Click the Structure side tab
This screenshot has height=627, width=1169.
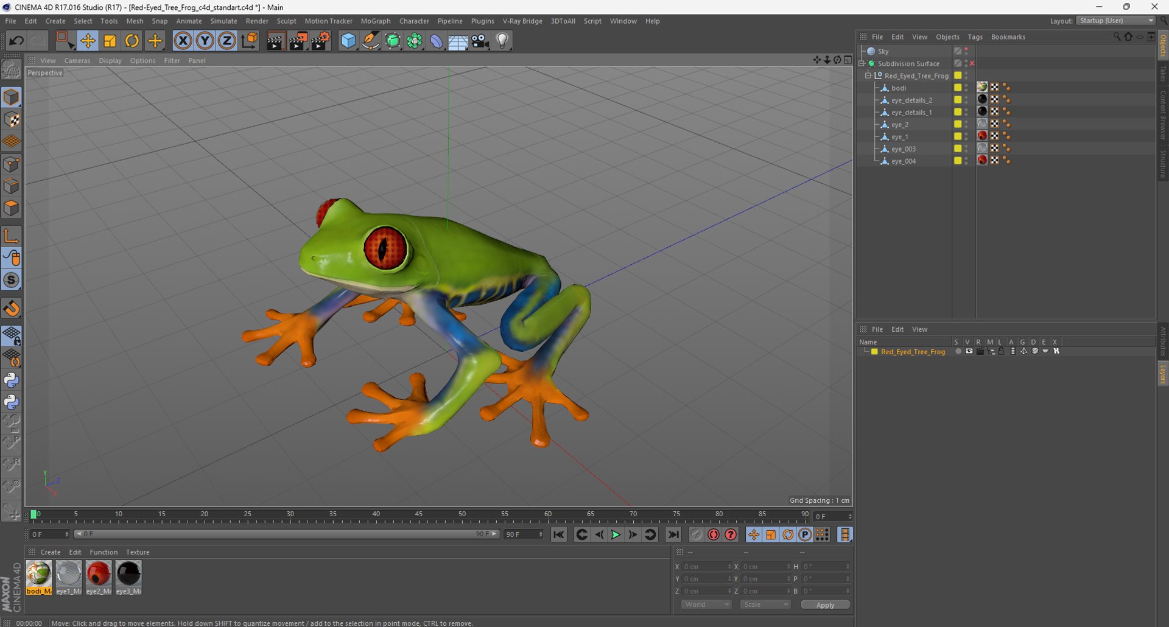pyautogui.click(x=1162, y=164)
